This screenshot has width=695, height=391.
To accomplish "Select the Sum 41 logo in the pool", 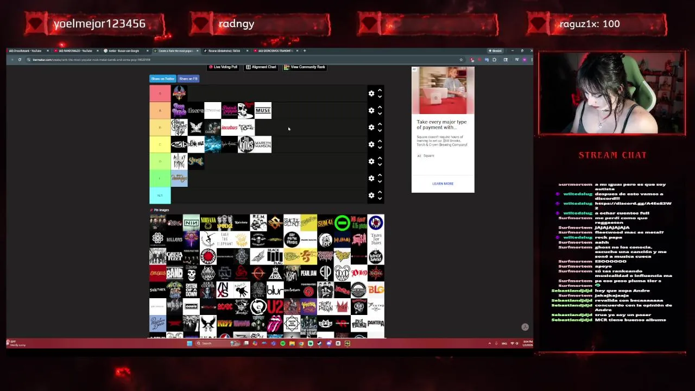I will click(325, 222).
